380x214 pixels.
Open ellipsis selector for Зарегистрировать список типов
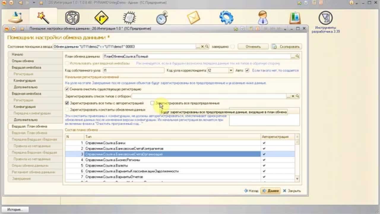(288, 96)
